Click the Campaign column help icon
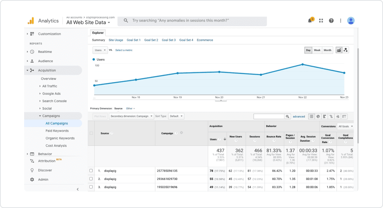 click(176, 133)
